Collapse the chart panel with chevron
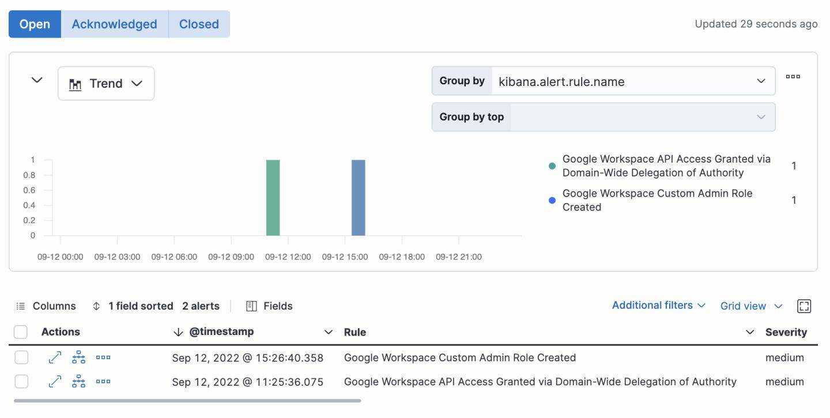Image resolution: width=830 pixels, height=418 pixels. (x=37, y=80)
